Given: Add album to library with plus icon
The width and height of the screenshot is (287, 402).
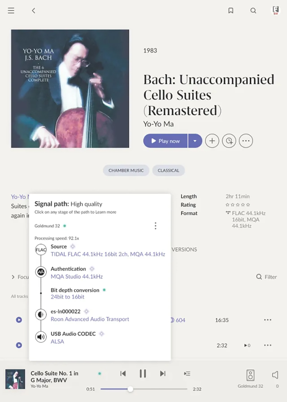Looking at the screenshot, I should (x=212, y=141).
